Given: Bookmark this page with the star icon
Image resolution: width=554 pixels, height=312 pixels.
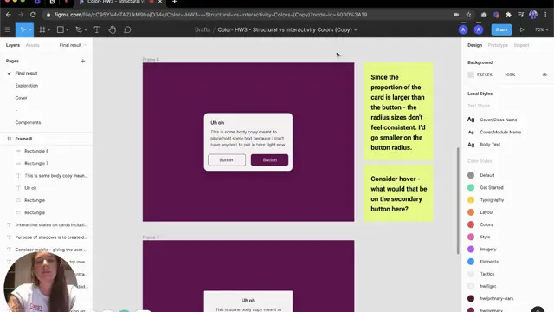Looking at the screenshot, I should (468, 15).
